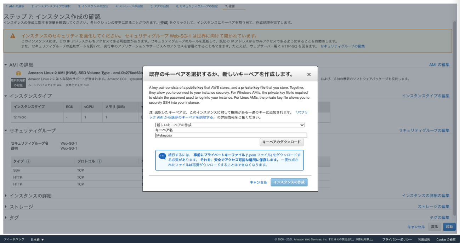460x243 pixels.
Task: Click the info icon next to タイプ
Action: point(28,161)
